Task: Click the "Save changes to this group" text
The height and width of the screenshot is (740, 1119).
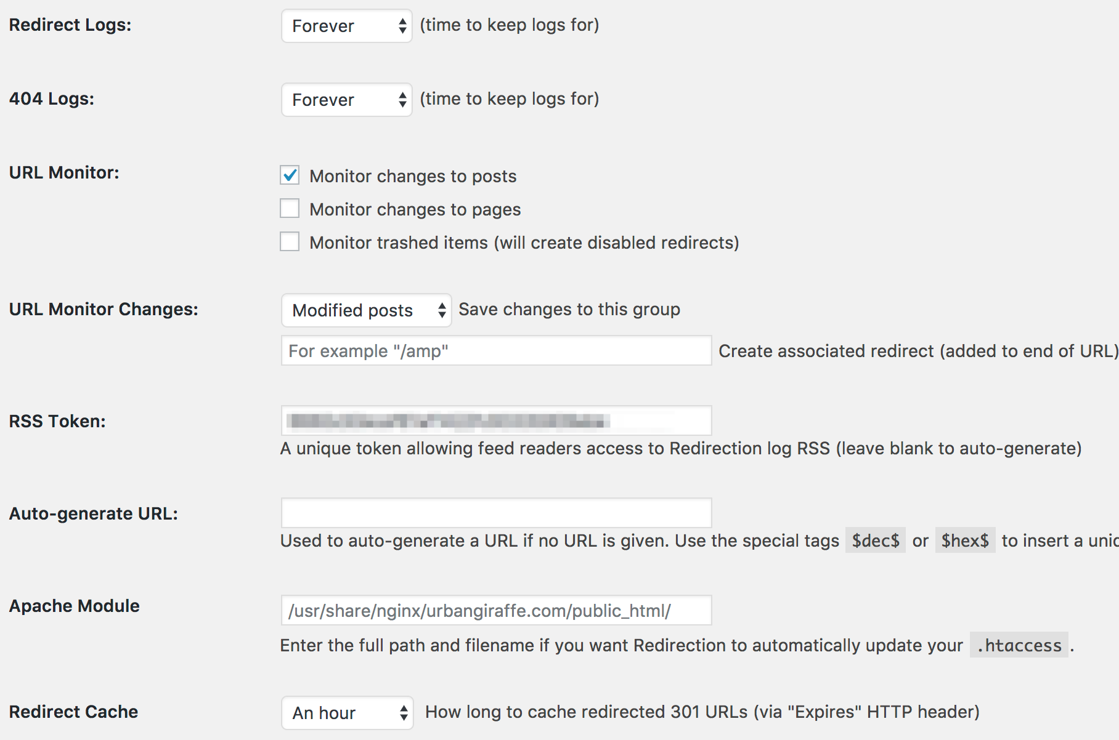Action: click(569, 309)
